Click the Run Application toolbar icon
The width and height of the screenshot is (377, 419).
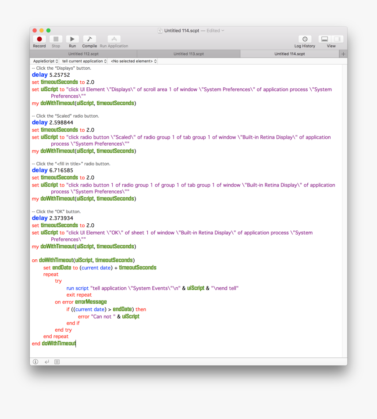coord(114,39)
